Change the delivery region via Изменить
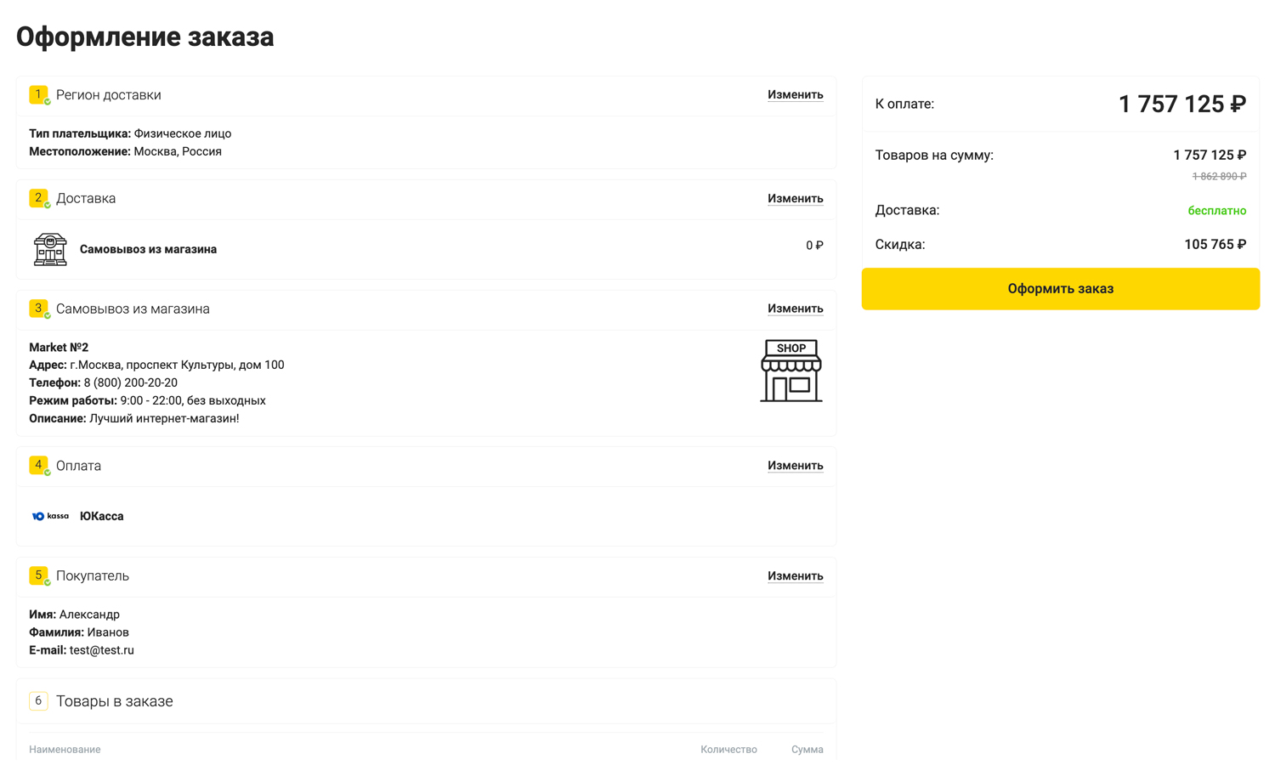Viewport: 1275px width, 765px height. 796,94
